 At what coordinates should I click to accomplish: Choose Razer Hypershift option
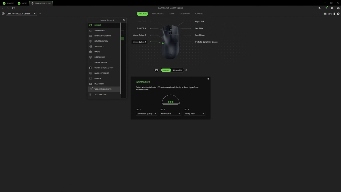104,73
